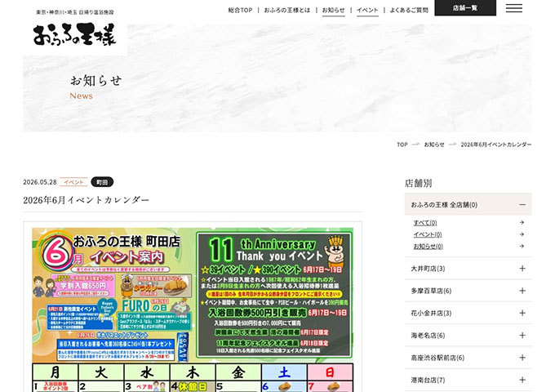This screenshot has height=392, width=555.
Task: Open 総合TOP in navigation
Action: 240,11
